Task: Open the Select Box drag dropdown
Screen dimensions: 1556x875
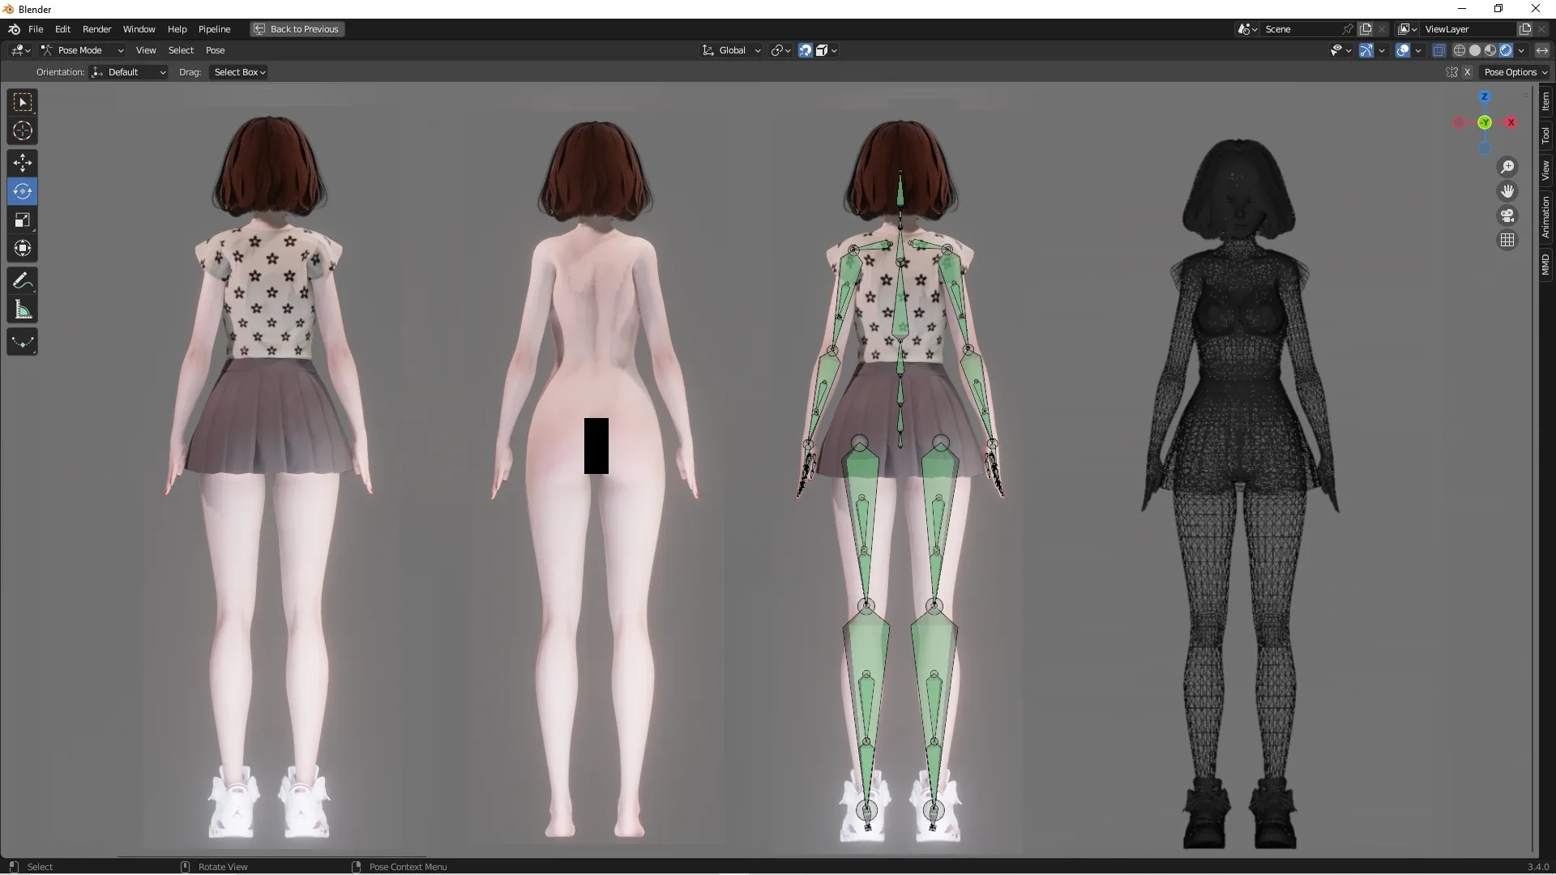Action: pyautogui.click(x=239, y=72)
